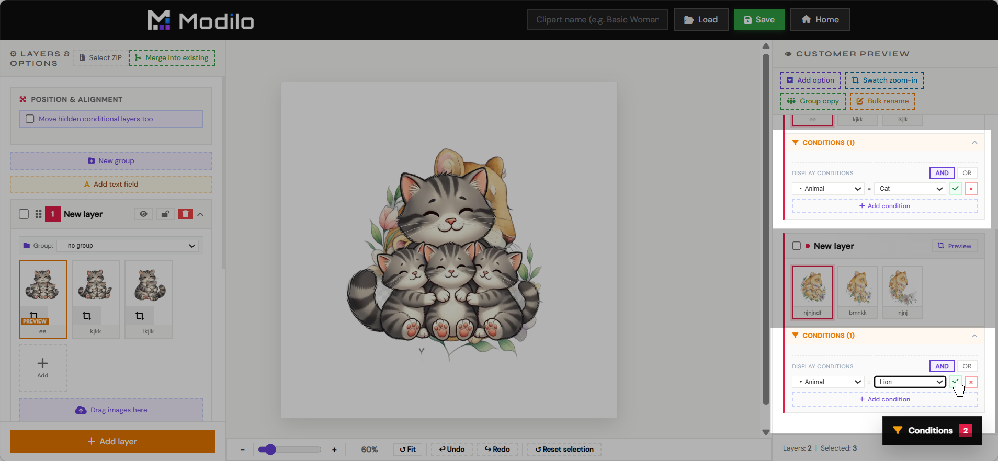Collapse the lower Conditions (1) section
The image size is (998, 461).
974,336
